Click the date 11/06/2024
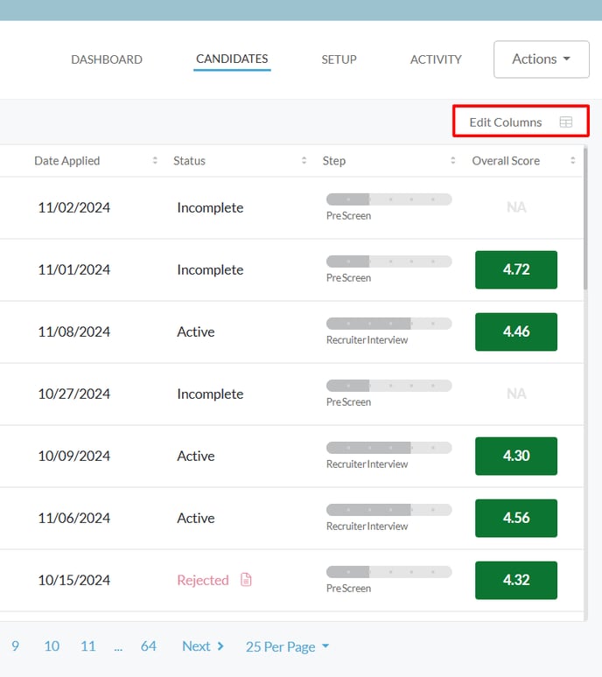602x677 pixels. [x=73, y=518]
